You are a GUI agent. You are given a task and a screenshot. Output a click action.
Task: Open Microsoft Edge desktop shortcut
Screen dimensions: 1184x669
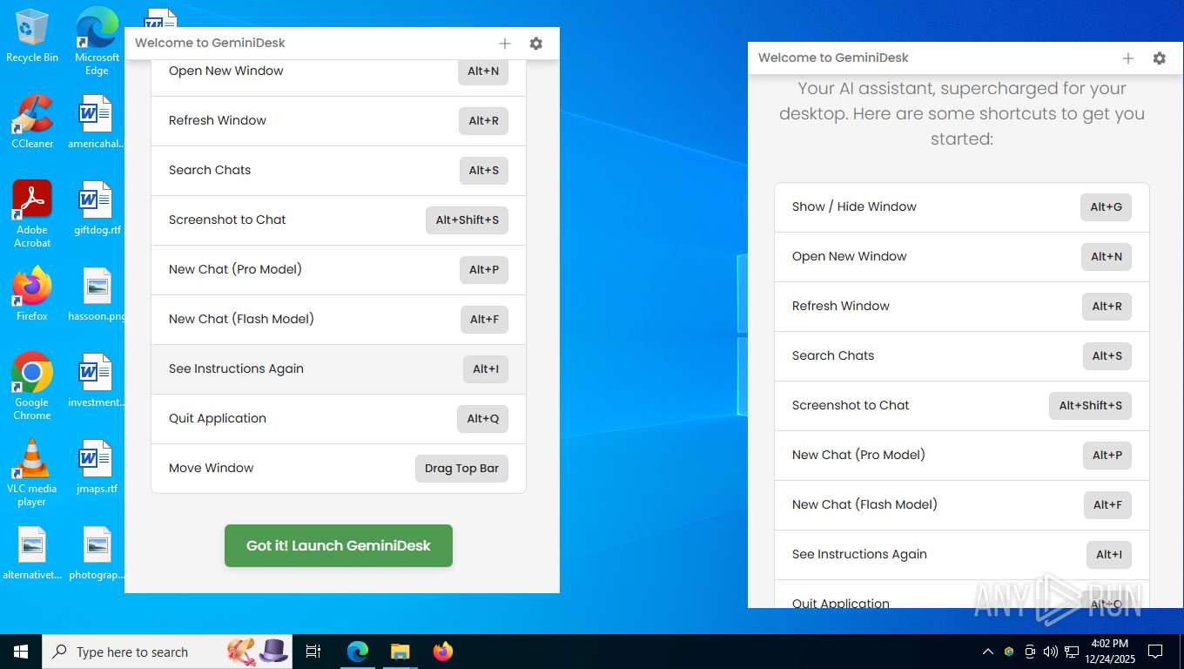[x=97, y=41]
